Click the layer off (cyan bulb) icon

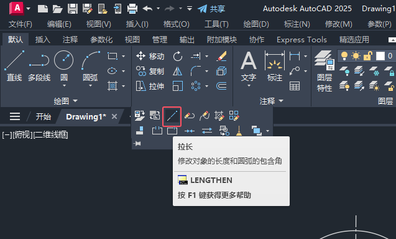[344, 72]
